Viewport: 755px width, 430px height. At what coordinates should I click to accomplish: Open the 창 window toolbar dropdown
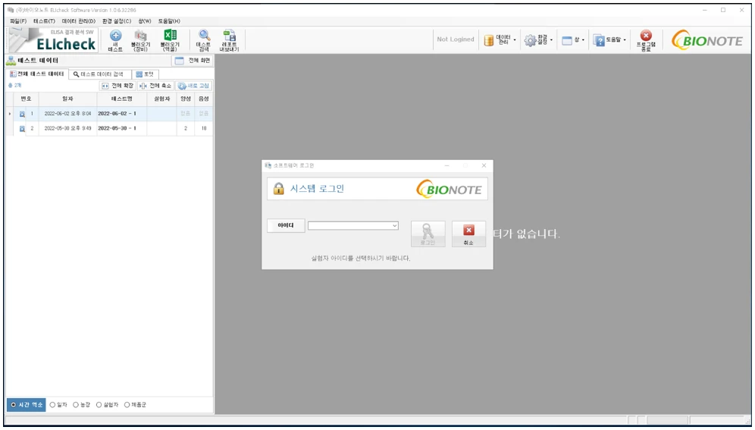pos(573,40)
